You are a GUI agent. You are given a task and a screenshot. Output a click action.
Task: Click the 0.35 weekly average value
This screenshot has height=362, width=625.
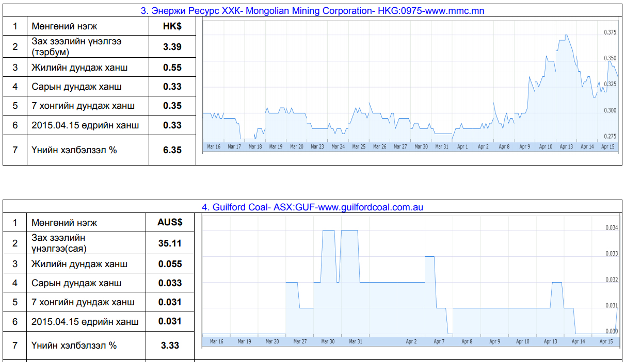172,106
